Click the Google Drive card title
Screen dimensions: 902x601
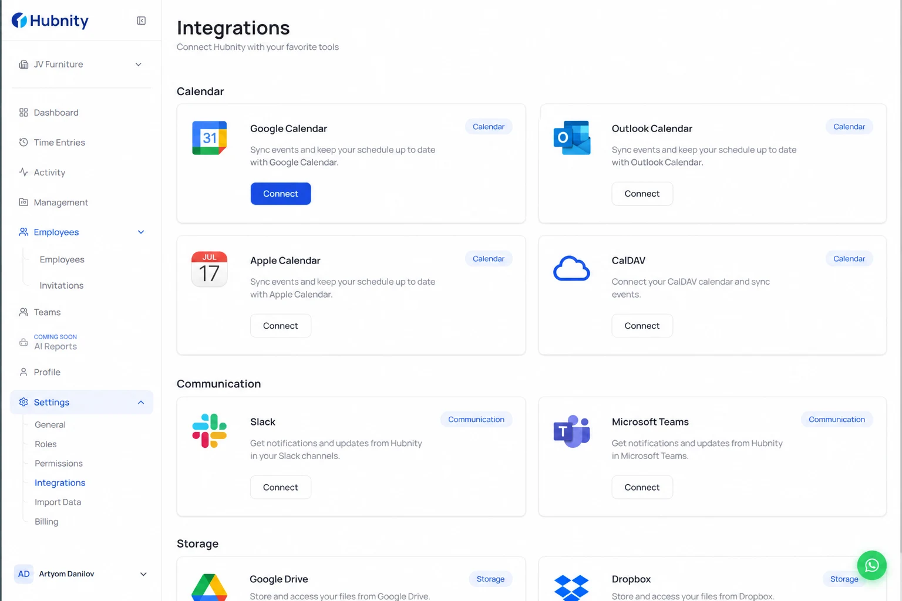279,579
